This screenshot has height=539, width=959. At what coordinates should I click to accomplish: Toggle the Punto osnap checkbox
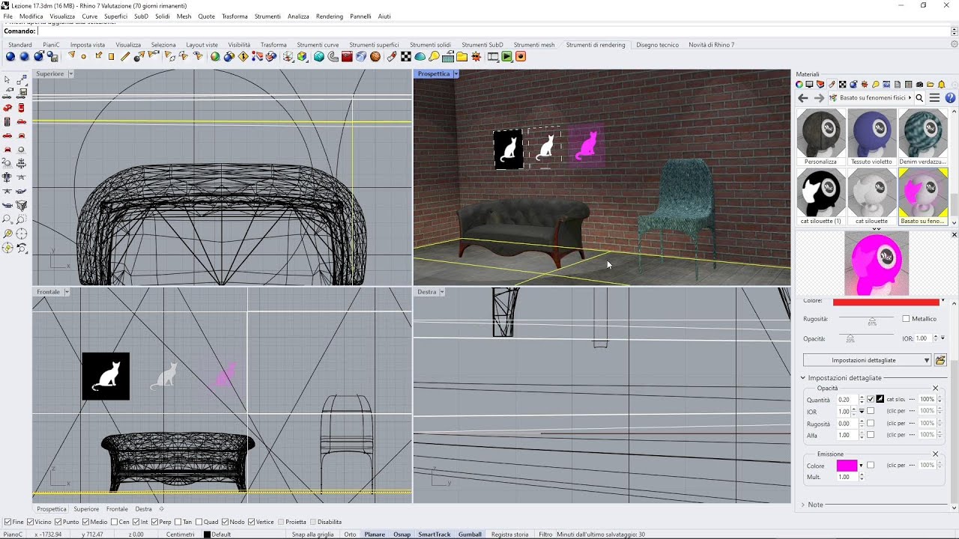click(x=59, y=522)
